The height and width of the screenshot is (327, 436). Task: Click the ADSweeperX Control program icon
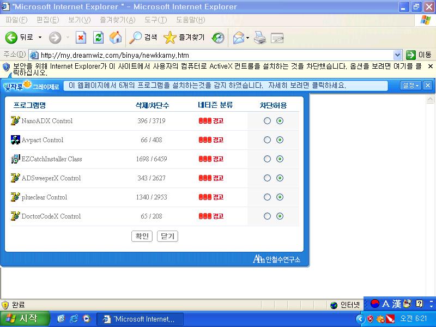pyautogui.click(x=15, y=178)
